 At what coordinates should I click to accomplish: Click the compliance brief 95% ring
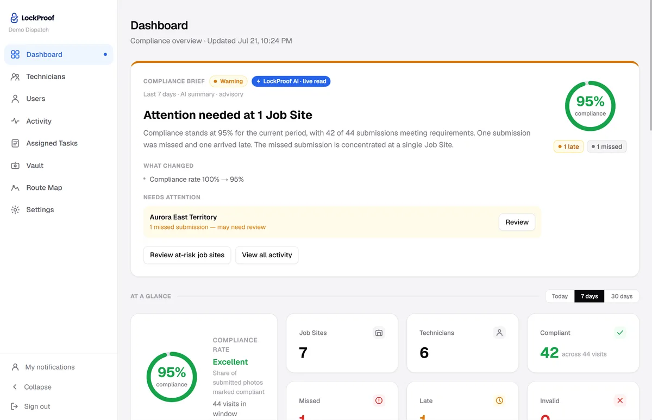590,106
